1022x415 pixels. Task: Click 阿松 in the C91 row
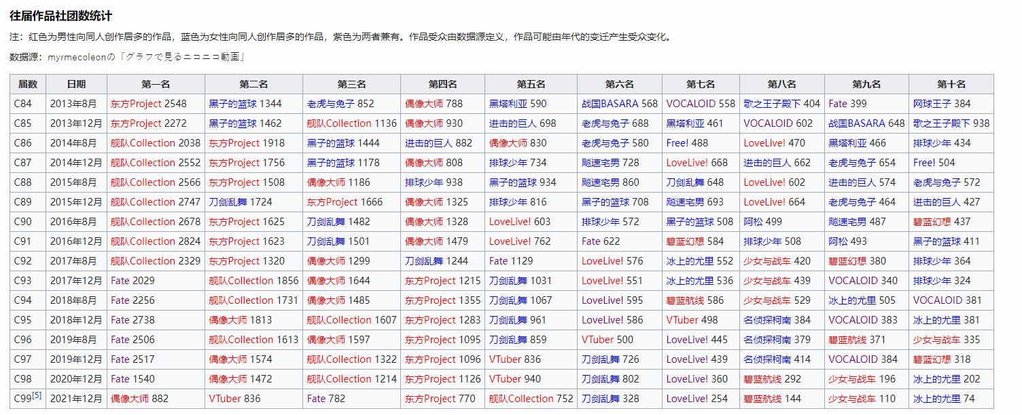pos(838,241)
